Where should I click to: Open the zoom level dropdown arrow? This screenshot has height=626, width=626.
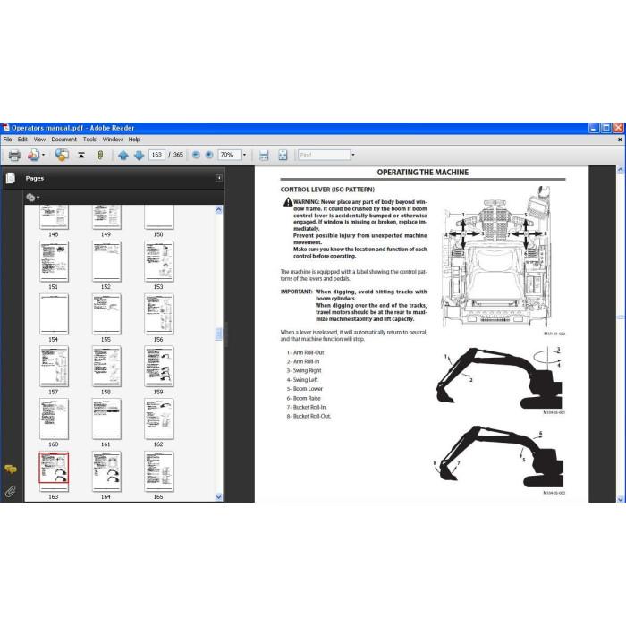(x=244, y=155)
